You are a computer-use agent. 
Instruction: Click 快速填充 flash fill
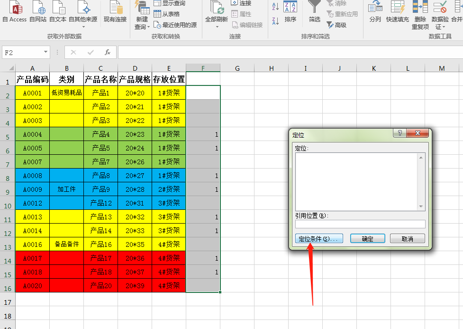coord(398,12)
